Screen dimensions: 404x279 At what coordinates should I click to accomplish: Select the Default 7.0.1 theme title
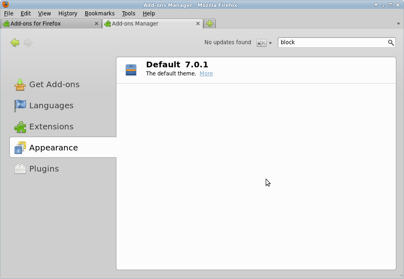tap(177, 64)
